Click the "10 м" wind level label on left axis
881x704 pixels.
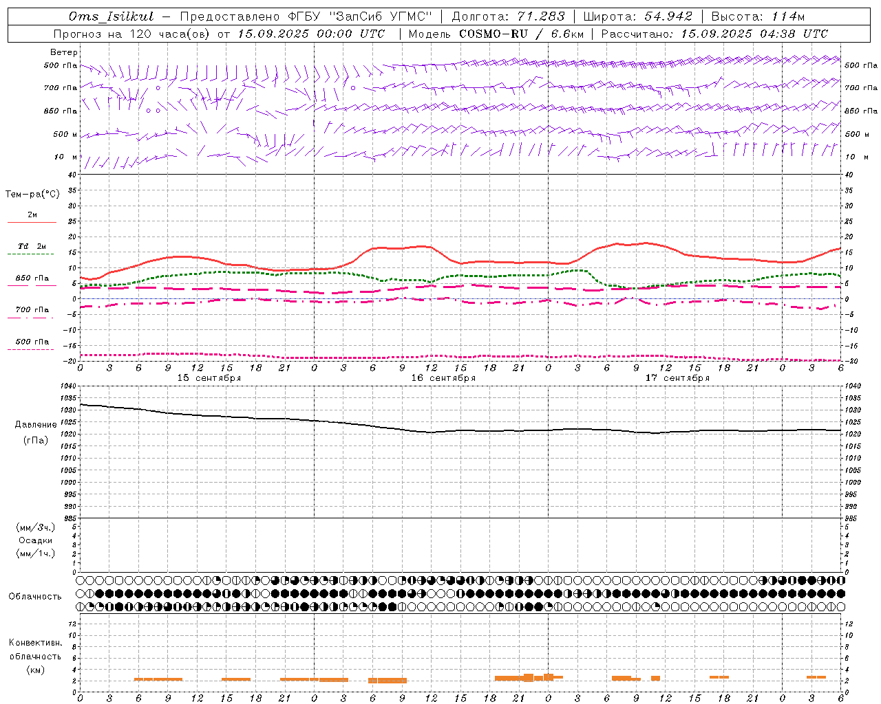click(65, 157)
